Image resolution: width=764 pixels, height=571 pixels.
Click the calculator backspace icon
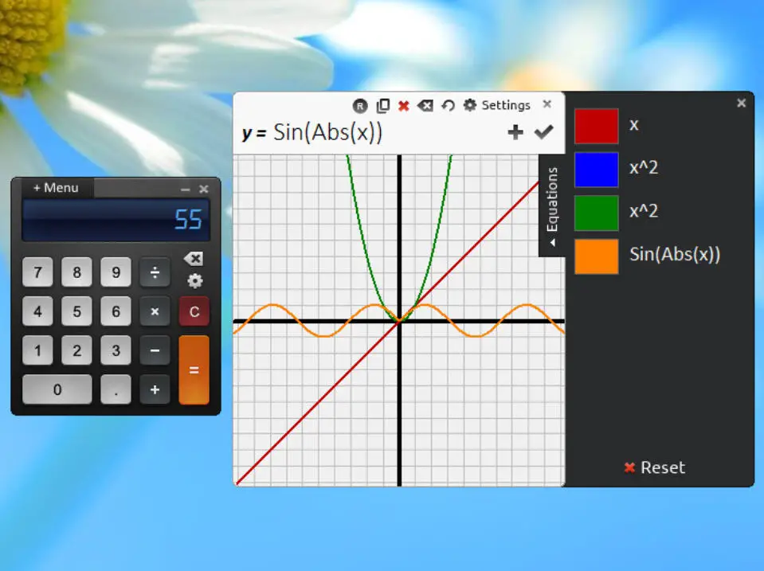point(194,259)
